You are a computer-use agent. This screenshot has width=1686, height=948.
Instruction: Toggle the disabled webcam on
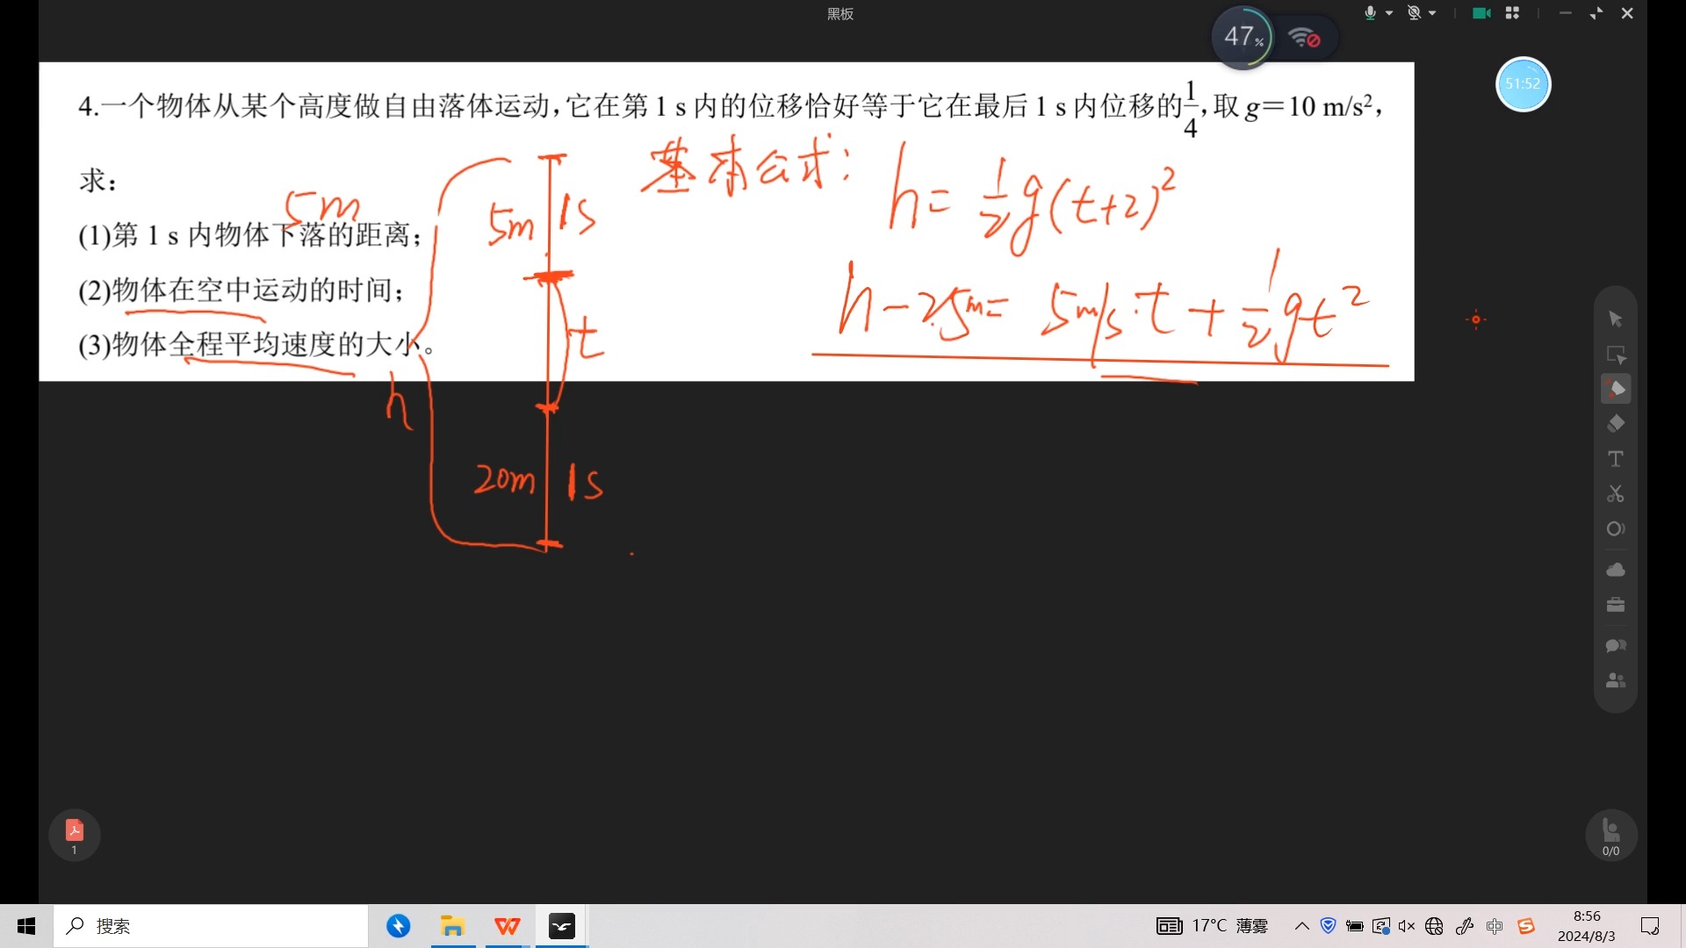[x=1413, y=13]
